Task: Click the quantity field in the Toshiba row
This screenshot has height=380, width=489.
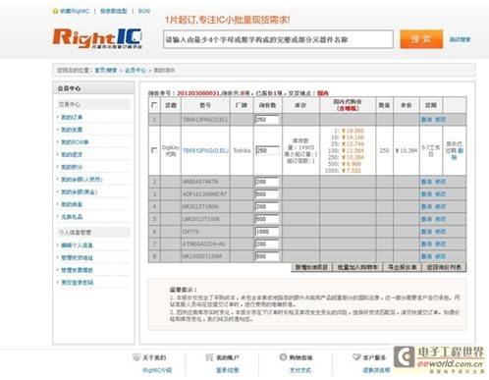Action: [267, 150]
